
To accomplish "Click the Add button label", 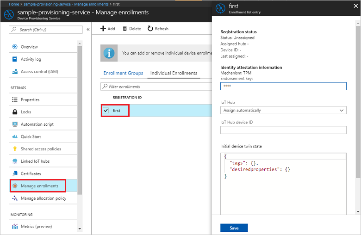I will click(111, 29).
